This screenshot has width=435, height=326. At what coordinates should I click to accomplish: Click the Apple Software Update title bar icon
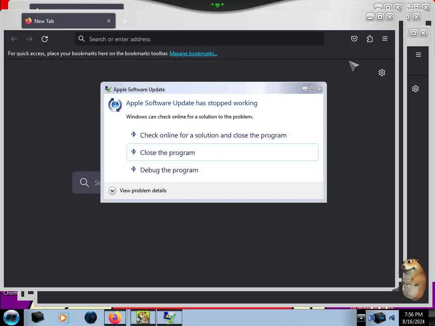[108, 89]
